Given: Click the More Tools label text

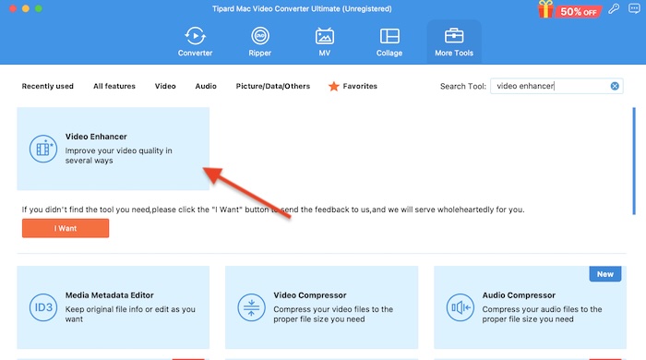Looking at the screenshot, I should click(x=454, y=53).
